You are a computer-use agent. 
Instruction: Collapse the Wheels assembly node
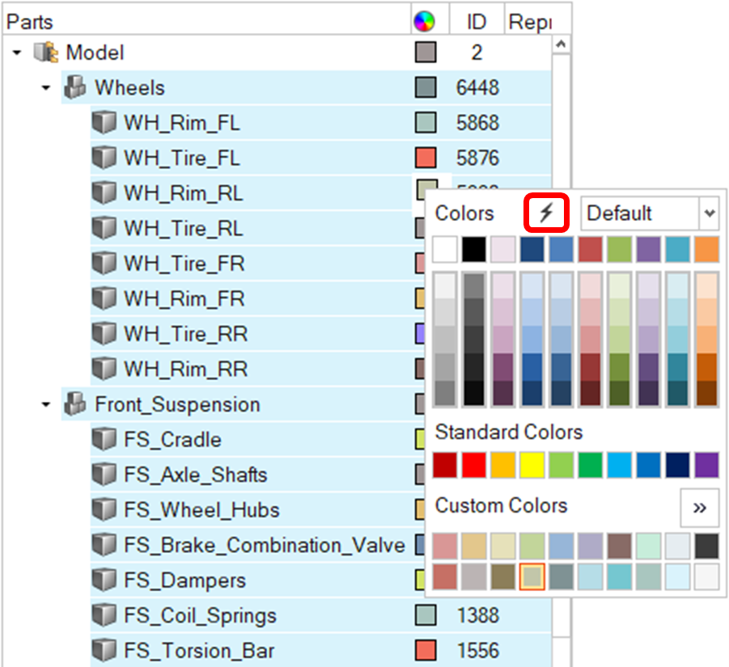click(46, 88)
